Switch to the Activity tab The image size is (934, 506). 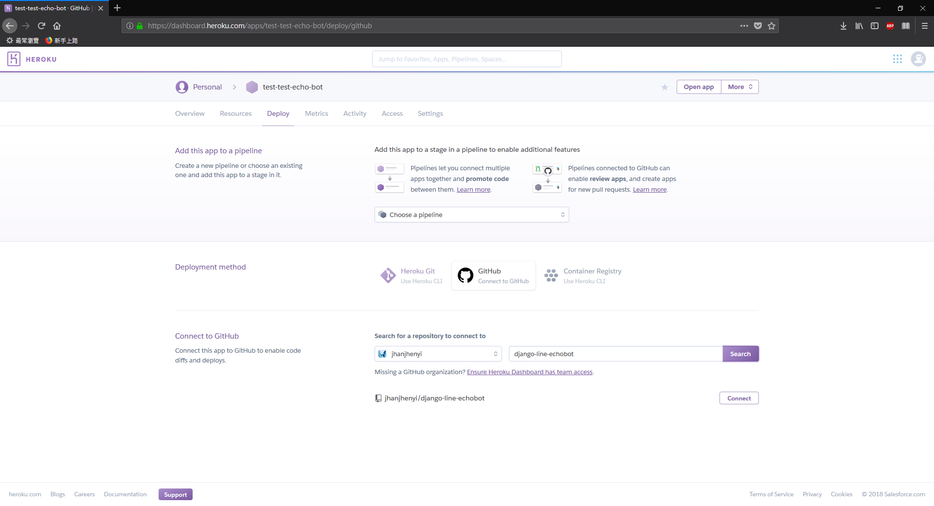tap(355, 113)
